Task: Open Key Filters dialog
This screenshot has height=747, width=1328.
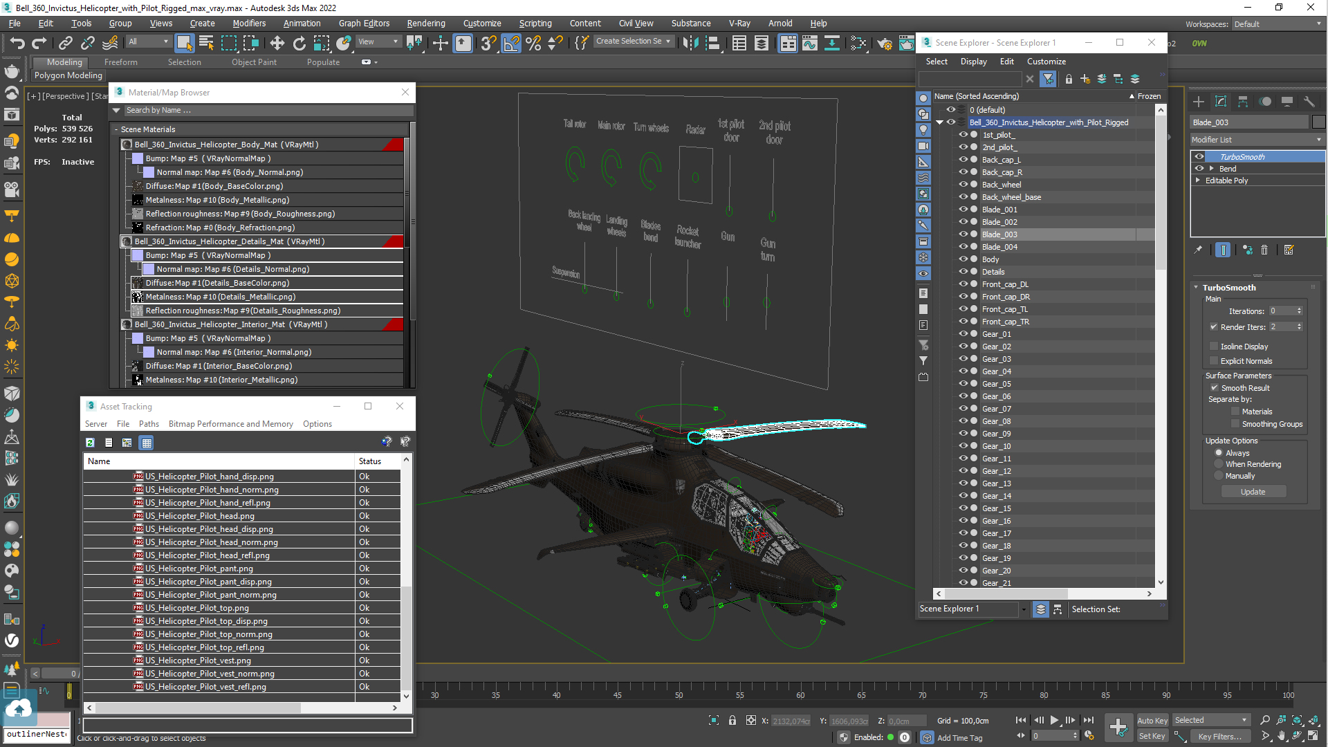Action: pyautogui.click(x=1219, y=737)
